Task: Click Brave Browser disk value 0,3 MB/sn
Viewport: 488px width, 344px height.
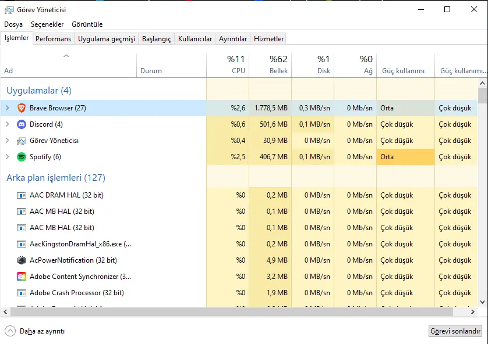Action: coord(314,108)
